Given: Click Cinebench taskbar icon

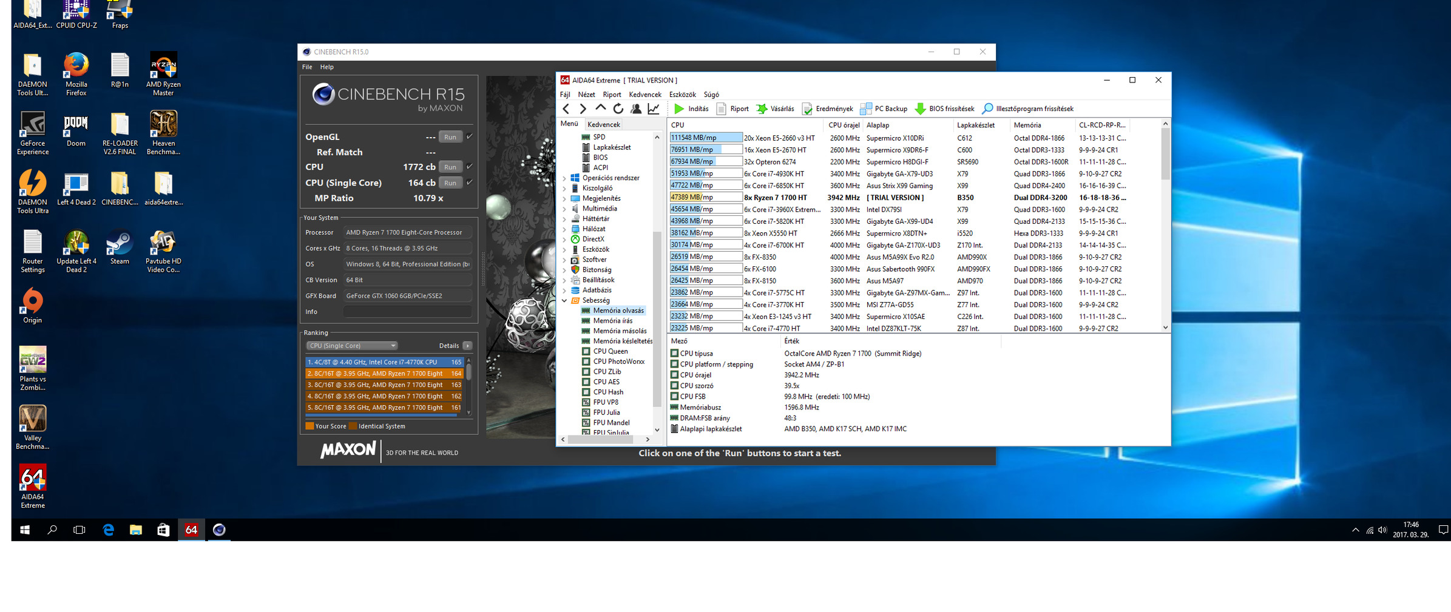Looking at the screenshot, I should coord(219,530).
